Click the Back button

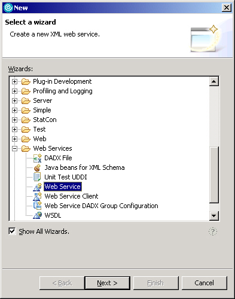[62, 283]
